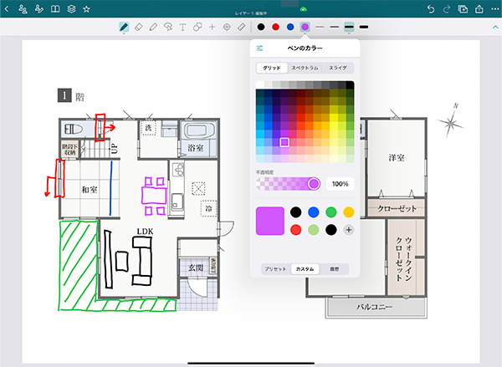Pick the green custom swatch
The width and height of the screenshot is (502, 367).
tap(331, 212)
